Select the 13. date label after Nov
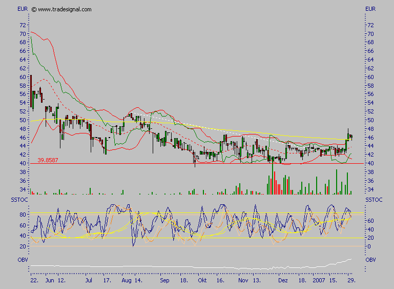This screenshot has height=289, width=394. pos(256,280)
